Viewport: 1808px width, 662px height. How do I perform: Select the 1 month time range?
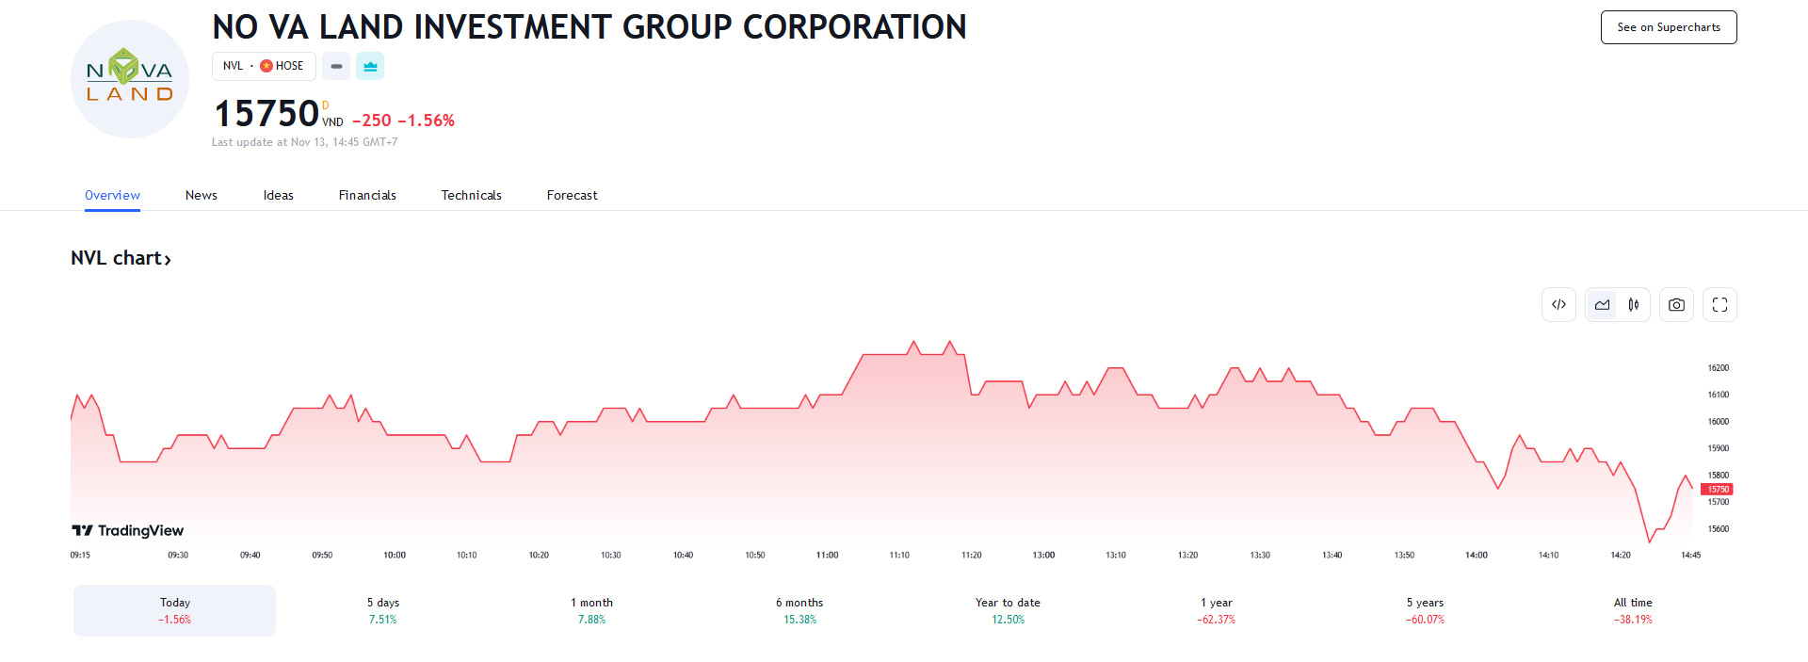pos(591,610)
